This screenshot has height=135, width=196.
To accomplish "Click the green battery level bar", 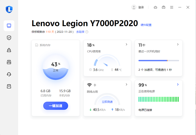I will coord(159,99).
